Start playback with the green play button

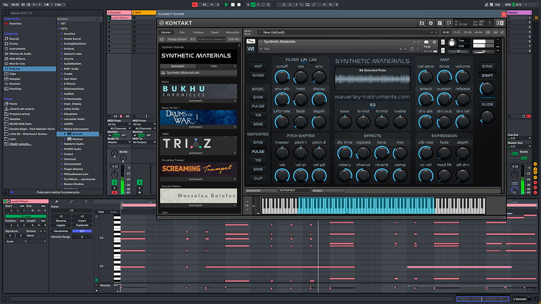226,5
